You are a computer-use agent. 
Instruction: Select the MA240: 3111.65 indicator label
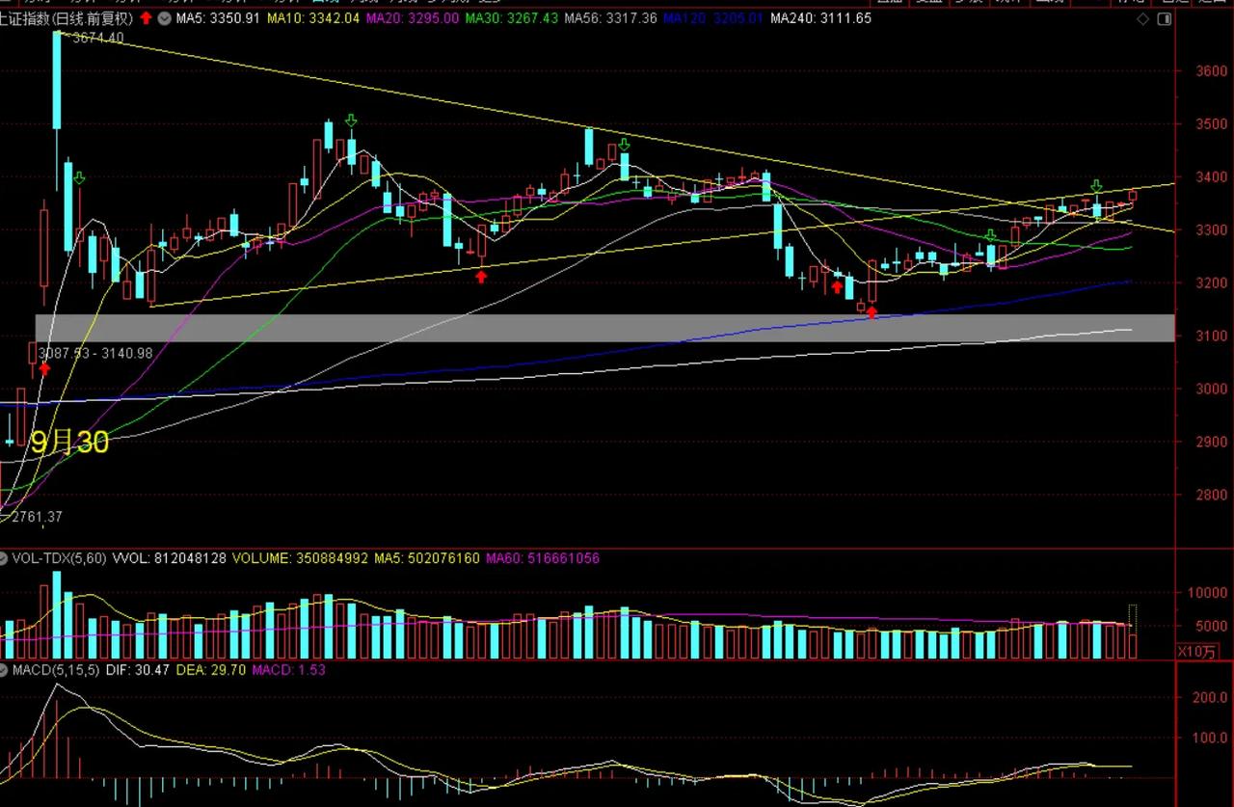pos(820,18)
